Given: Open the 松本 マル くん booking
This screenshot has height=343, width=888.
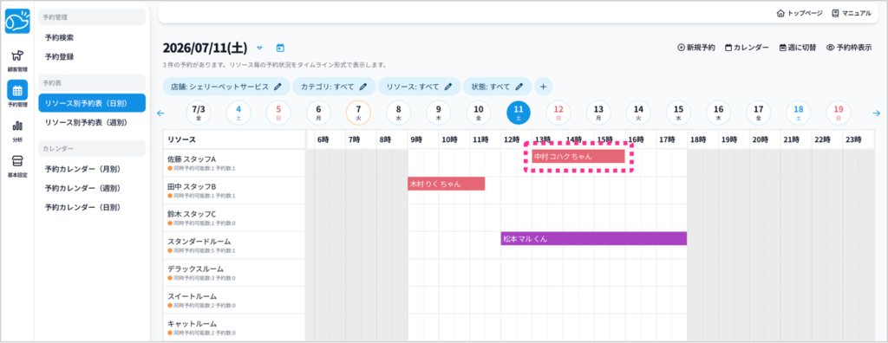Looking at the screenshot, I should 593,239.
